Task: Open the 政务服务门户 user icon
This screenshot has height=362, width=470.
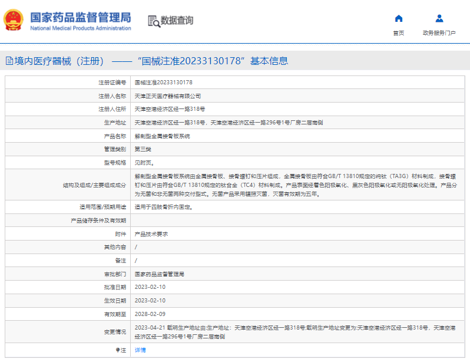Action: [439, 19]
